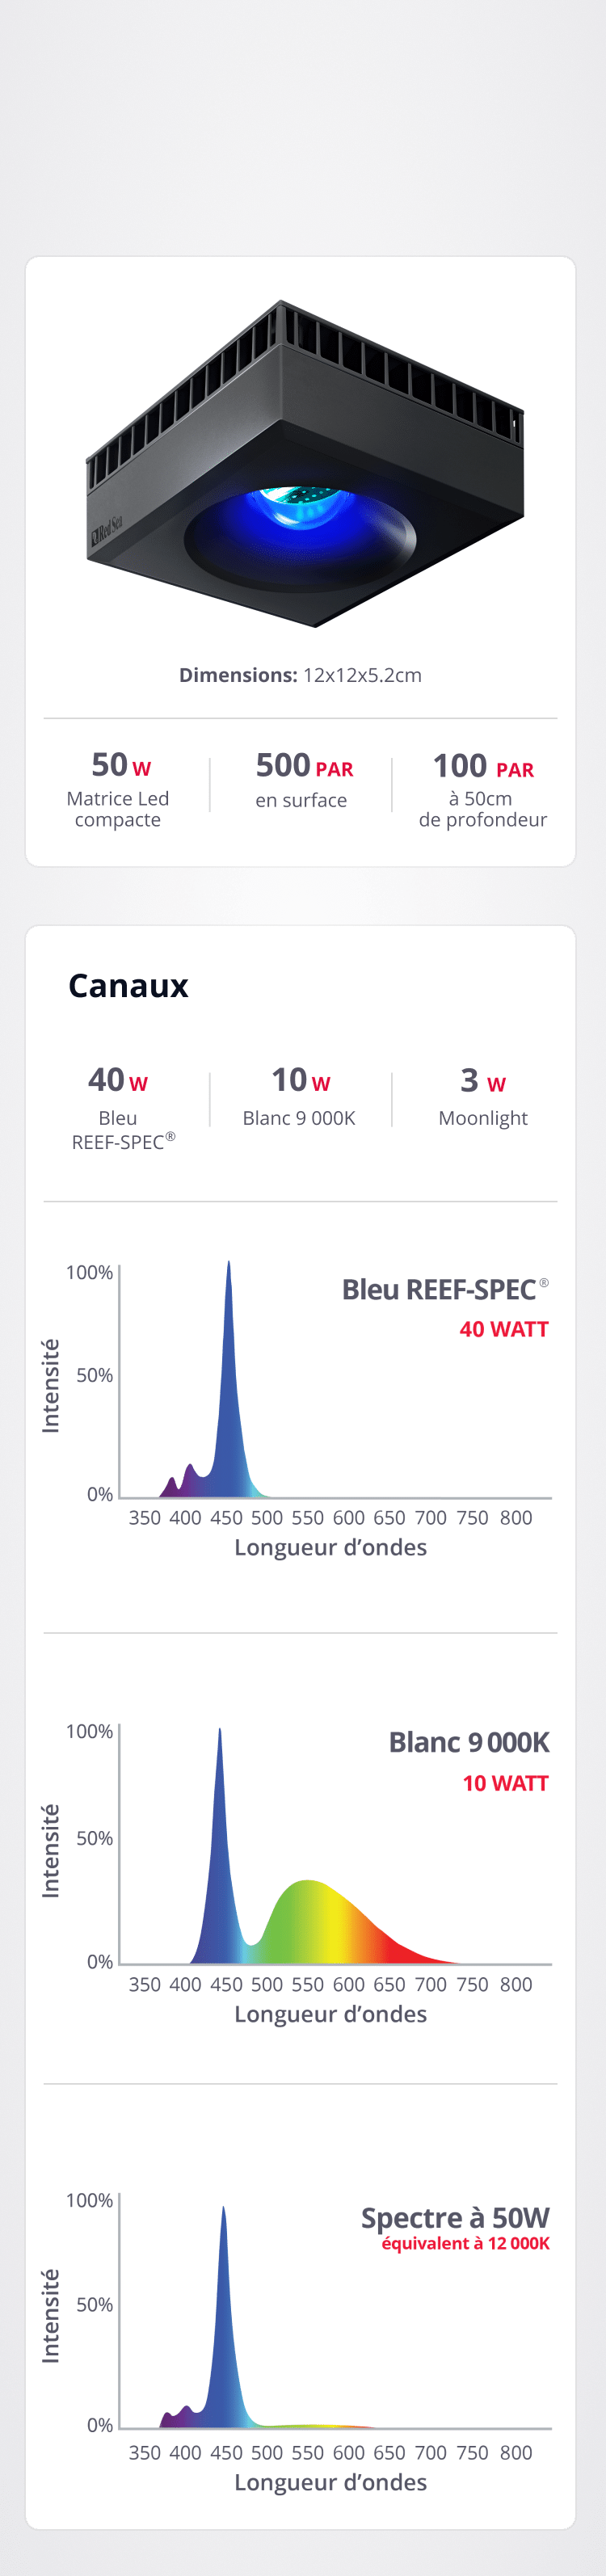The image size is (606, 2576).
Task: Click the 100 PAR à 50cm spec
Action: pyautogui.click(x=483, y=790)
